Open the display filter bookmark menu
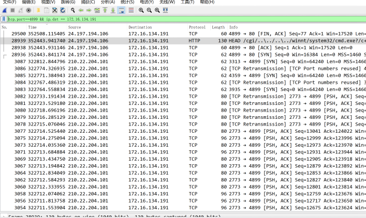Image resolution: width=366 pixels, height=218 pixels. pos(4,19)
